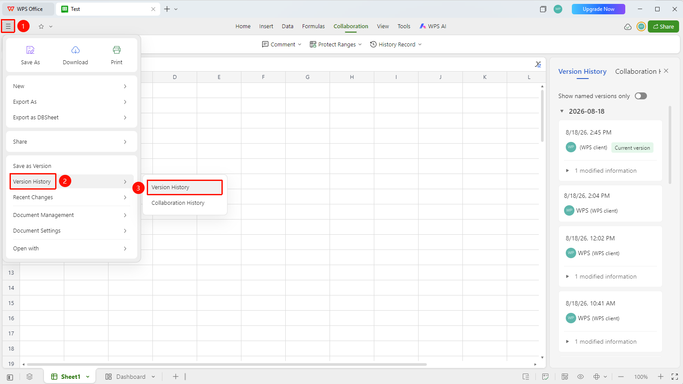The width and height of the screenshot is (683, 384).
Task: Click the 100% zoom level value
Action: 641,377
